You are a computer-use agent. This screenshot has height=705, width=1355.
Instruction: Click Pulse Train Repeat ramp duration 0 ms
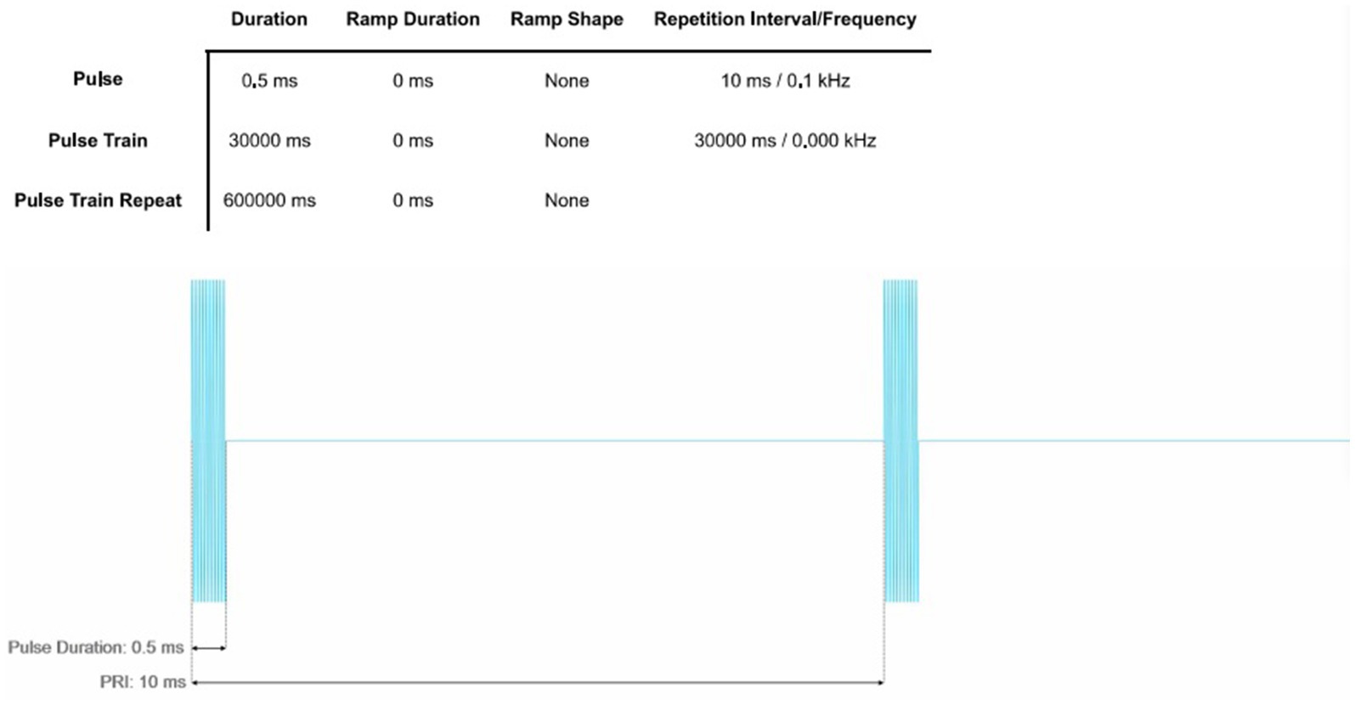413,200
